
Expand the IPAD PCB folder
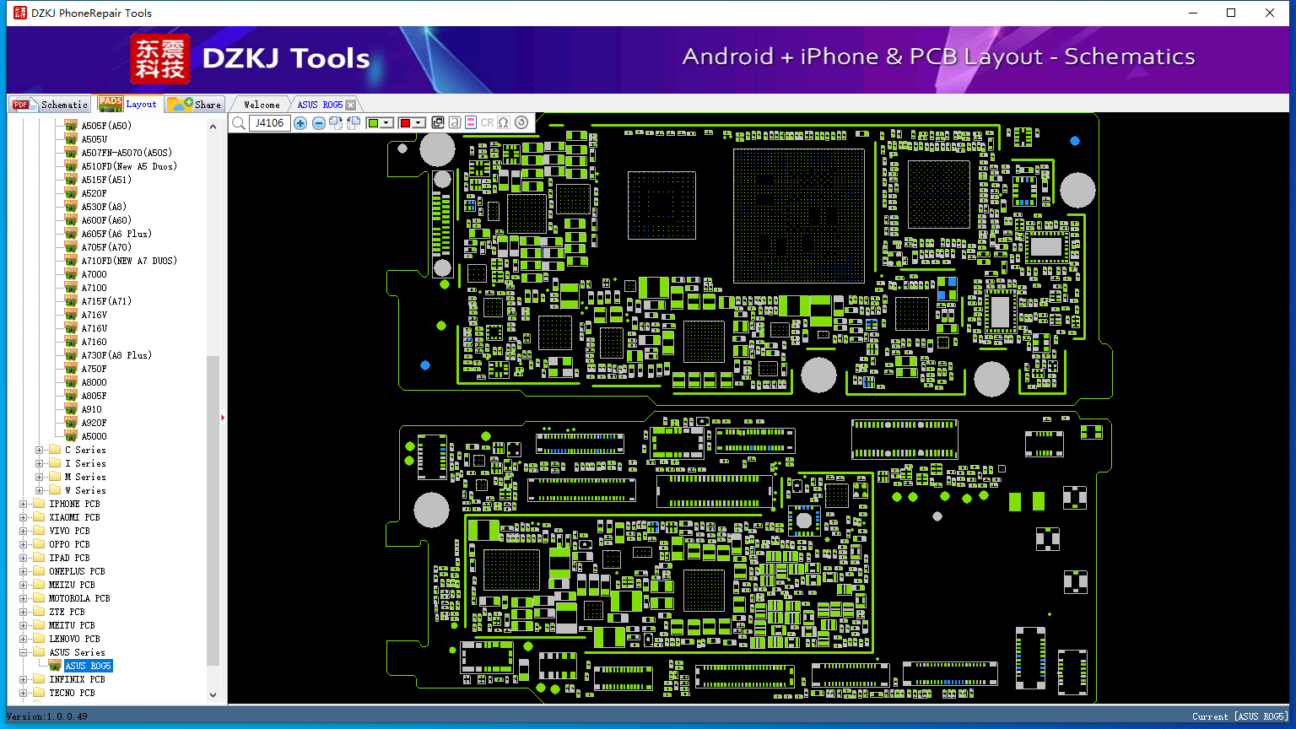click(x=23, y=558)
